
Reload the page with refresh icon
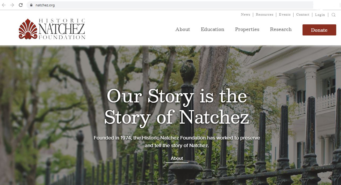(21, 5)
